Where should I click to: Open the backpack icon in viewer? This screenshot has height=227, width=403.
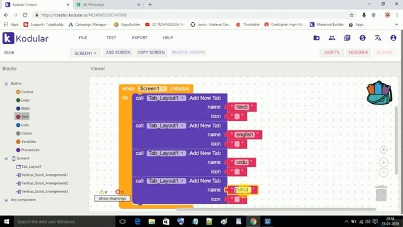point(379,93)
